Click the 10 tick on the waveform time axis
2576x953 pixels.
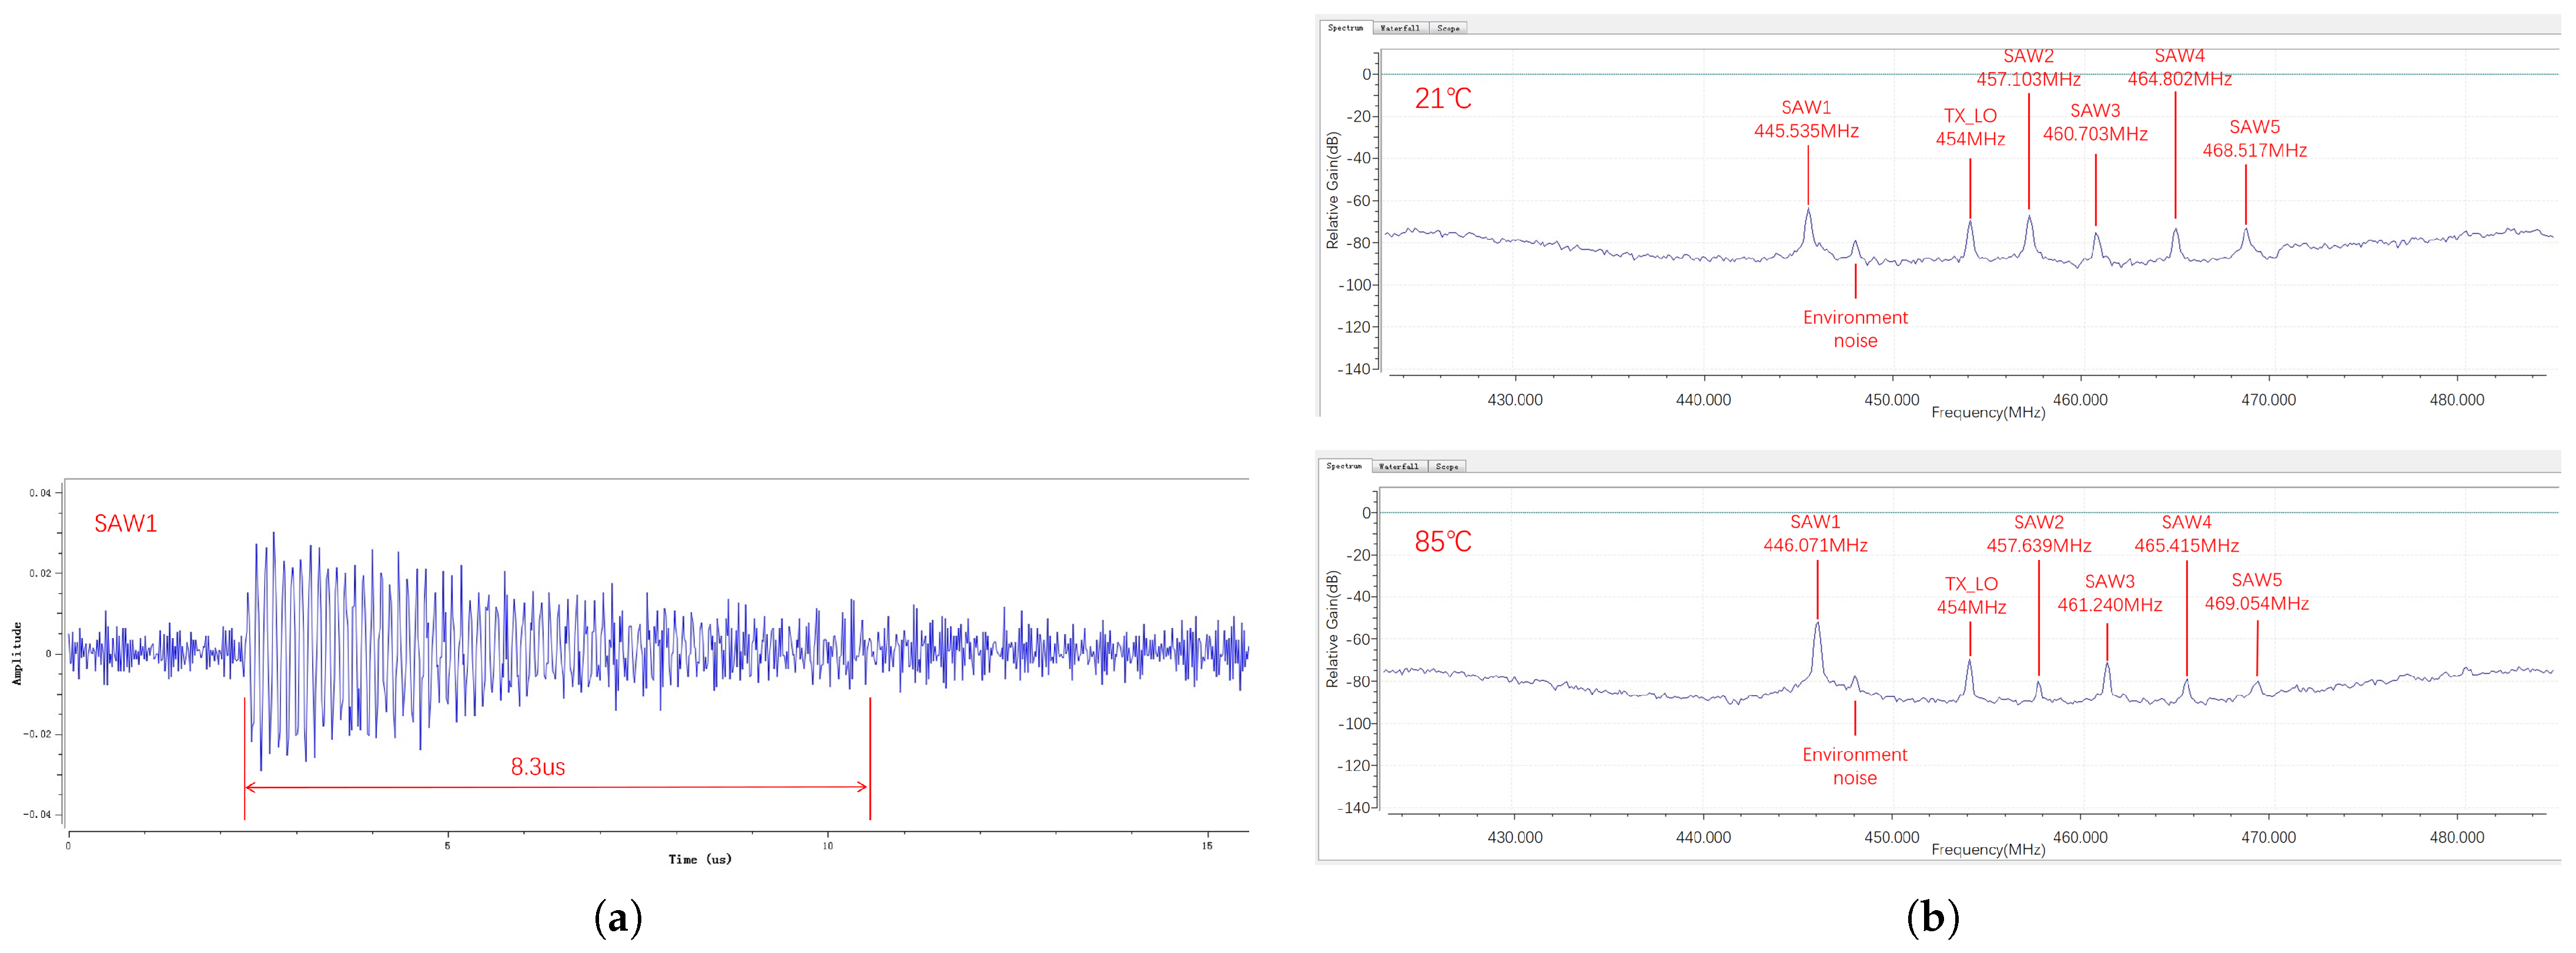[827, 846]
